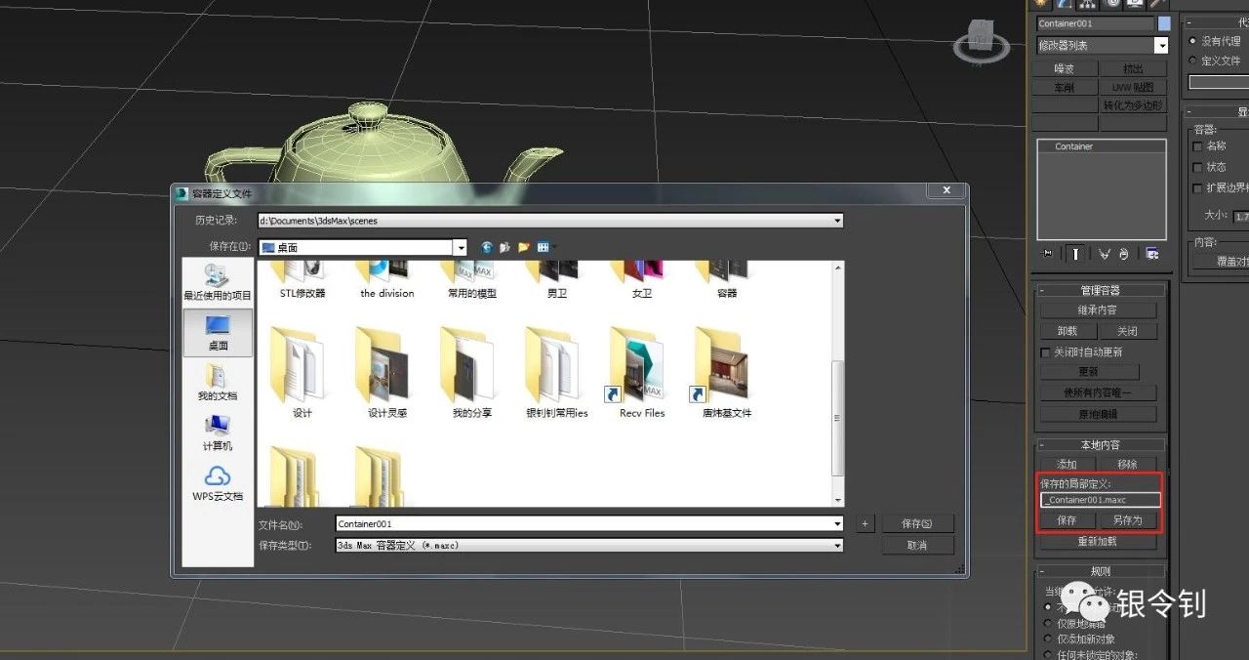1249x660 pixels.
Task: Open 我的文档 in the places sidebar
Action: (x=218, y=383)
